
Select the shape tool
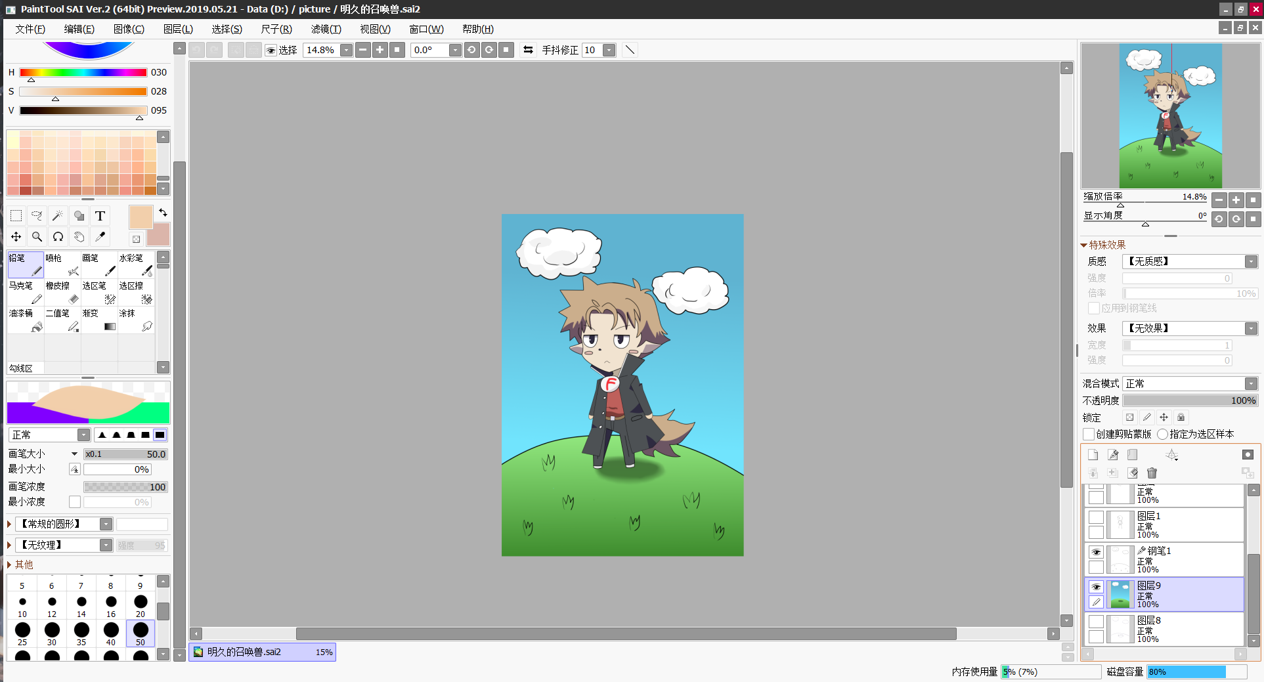click(x=79, y=216)
